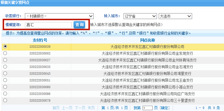Click bank code 320222030051

(x=40, y=80)
